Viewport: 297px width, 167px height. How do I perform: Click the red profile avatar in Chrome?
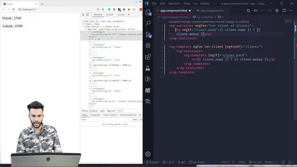click(141, 9)
